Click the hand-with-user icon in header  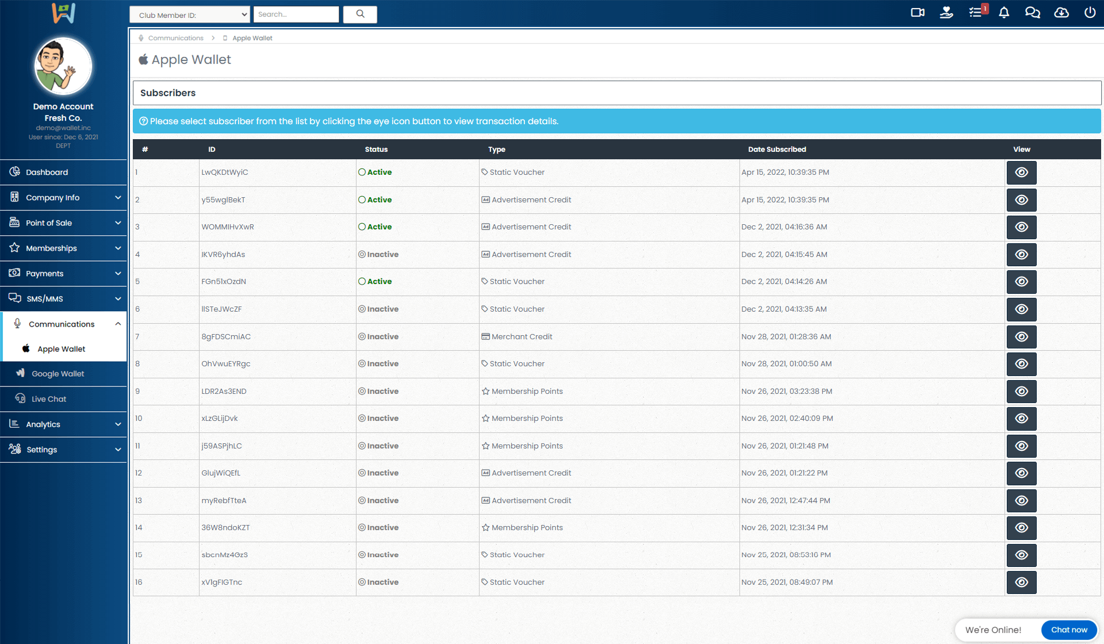(946, 13)
